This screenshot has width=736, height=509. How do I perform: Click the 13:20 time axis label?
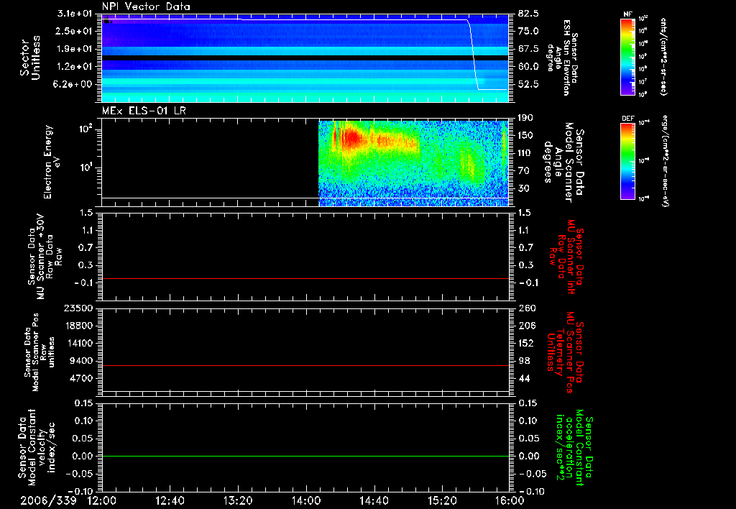(238, 500)
